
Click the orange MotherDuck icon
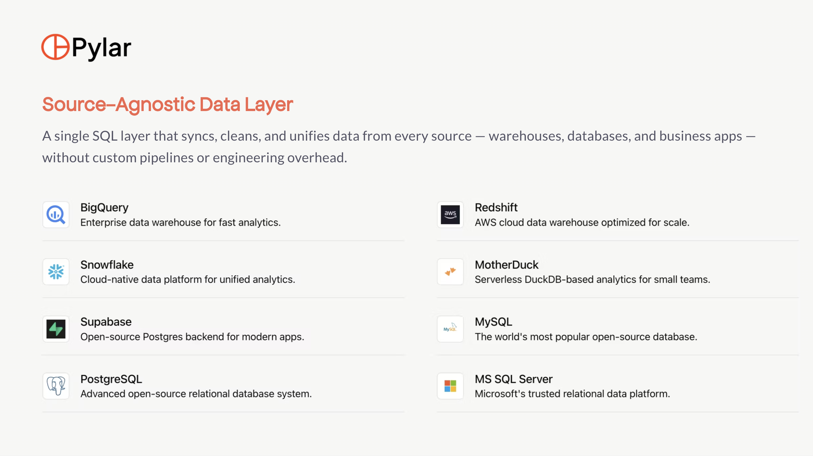pos(450,272)
